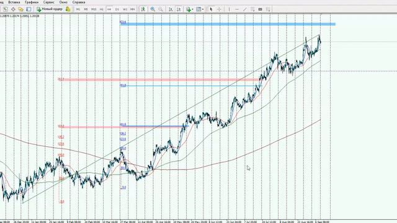Switch to M15 timeframe
This screenshot has width=397, height=223.
point(94,9)
